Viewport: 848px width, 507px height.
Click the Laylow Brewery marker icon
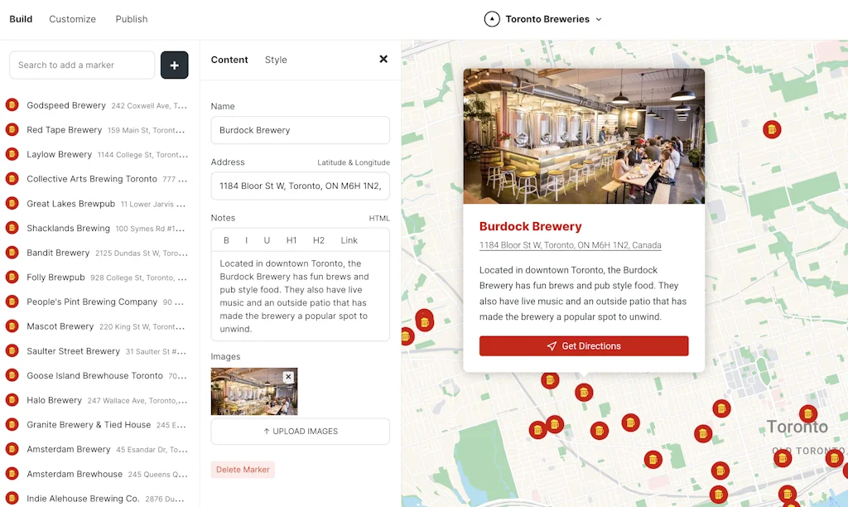coord(12,154)
